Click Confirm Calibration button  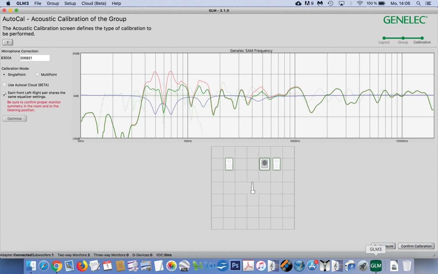pos(416,246)
